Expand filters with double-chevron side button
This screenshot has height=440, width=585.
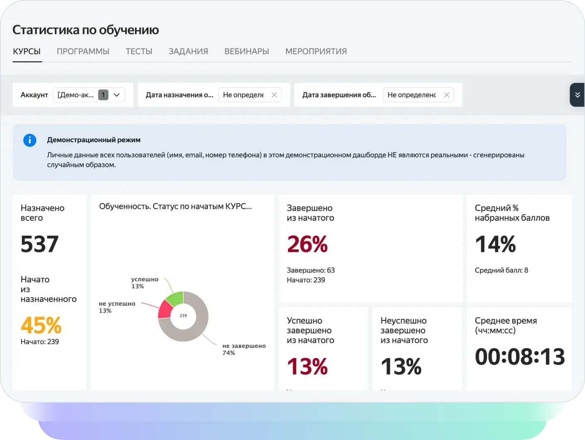tap(577, 95)
